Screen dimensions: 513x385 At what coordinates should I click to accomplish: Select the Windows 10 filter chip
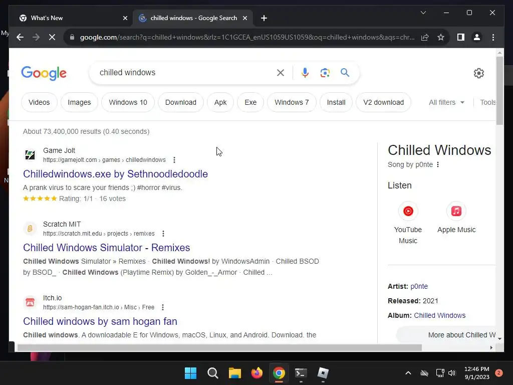coord(128,102)
